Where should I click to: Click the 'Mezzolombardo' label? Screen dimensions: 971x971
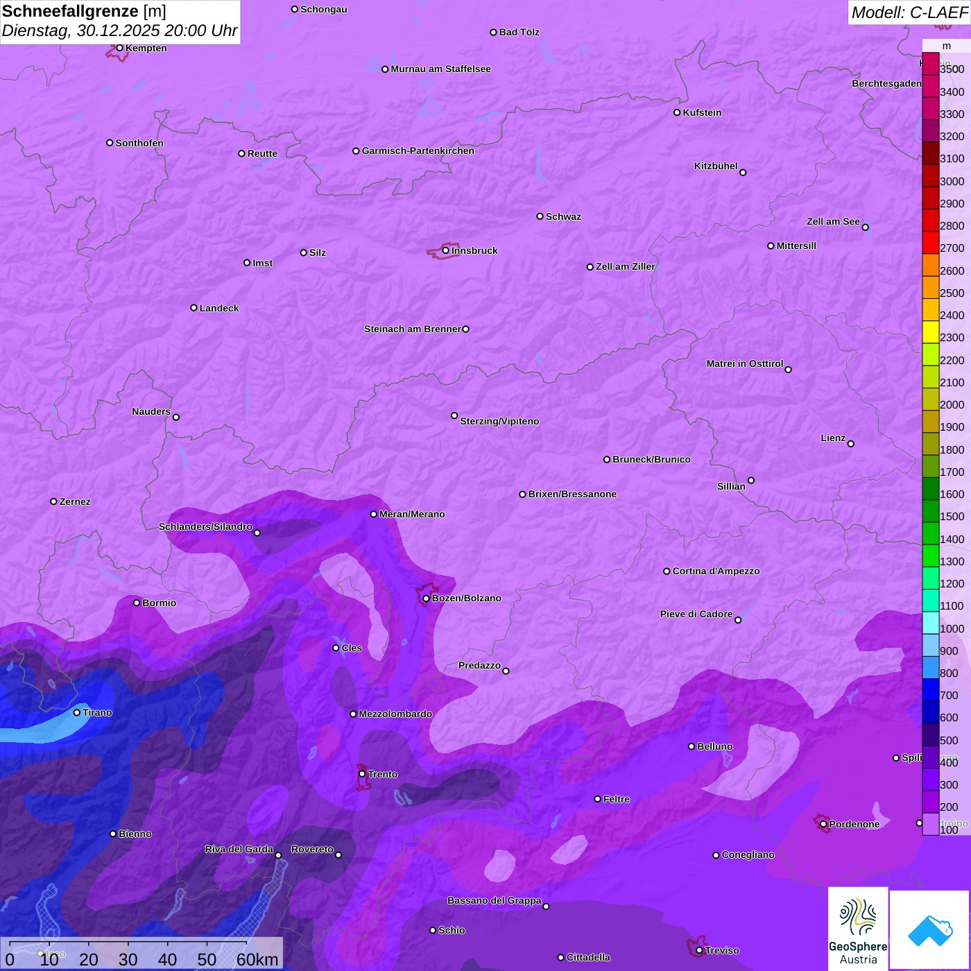[396, 714]
